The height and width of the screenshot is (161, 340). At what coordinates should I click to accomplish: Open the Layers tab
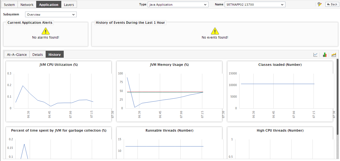[69, 5]
